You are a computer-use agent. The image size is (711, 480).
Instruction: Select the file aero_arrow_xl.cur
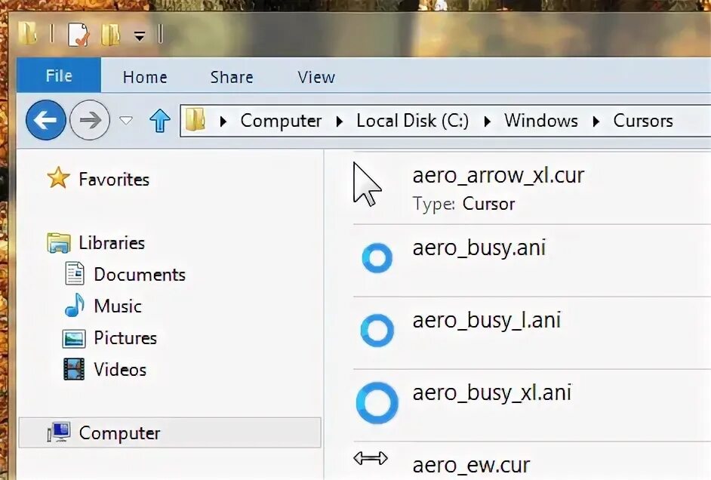[x=498, y=175]
